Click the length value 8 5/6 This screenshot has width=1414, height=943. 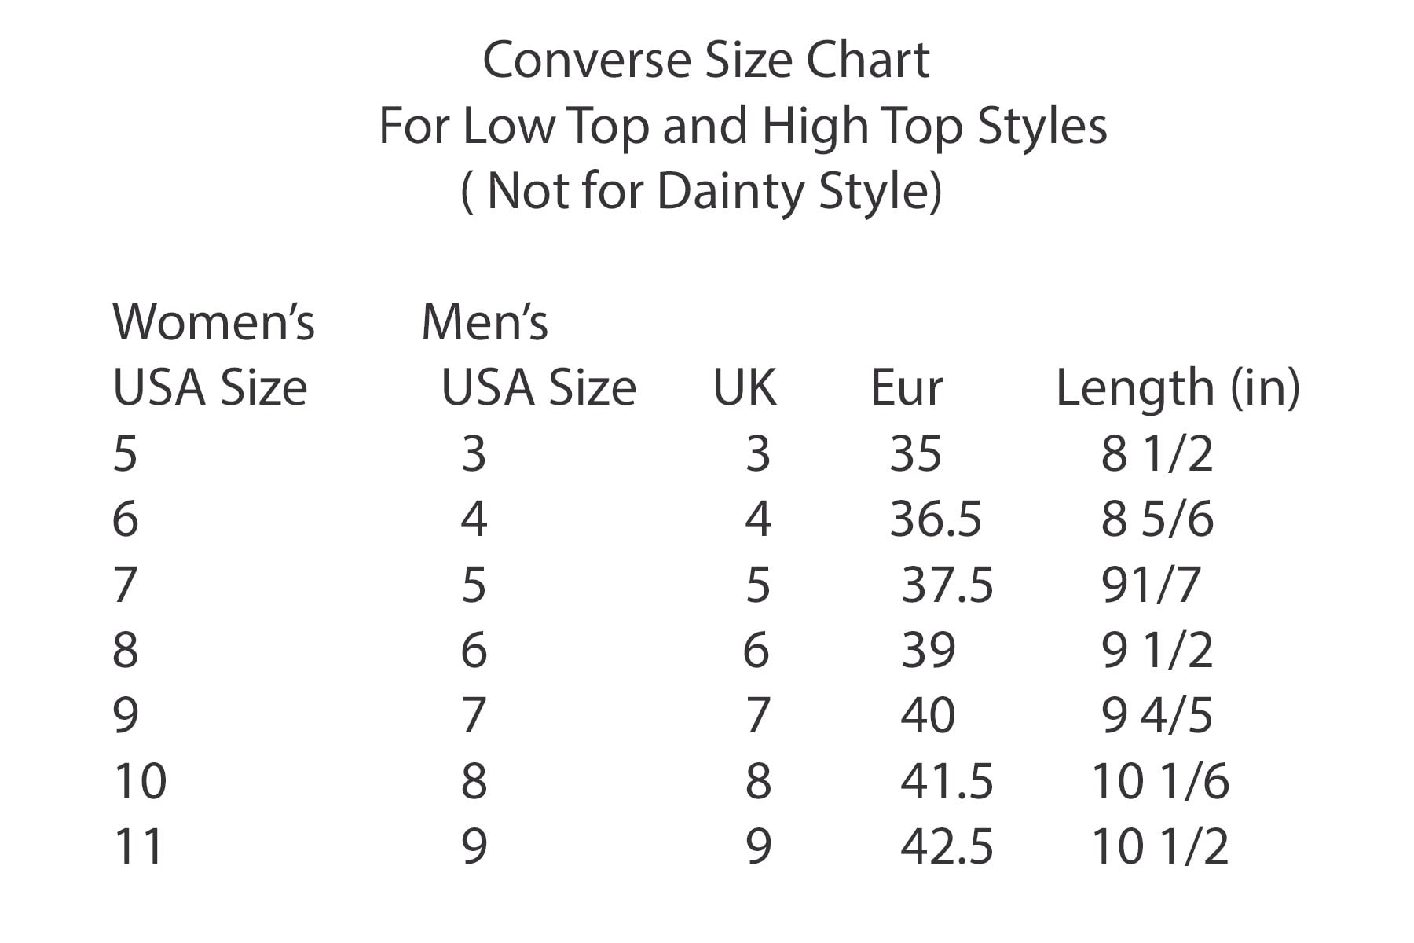(1156, 519)
